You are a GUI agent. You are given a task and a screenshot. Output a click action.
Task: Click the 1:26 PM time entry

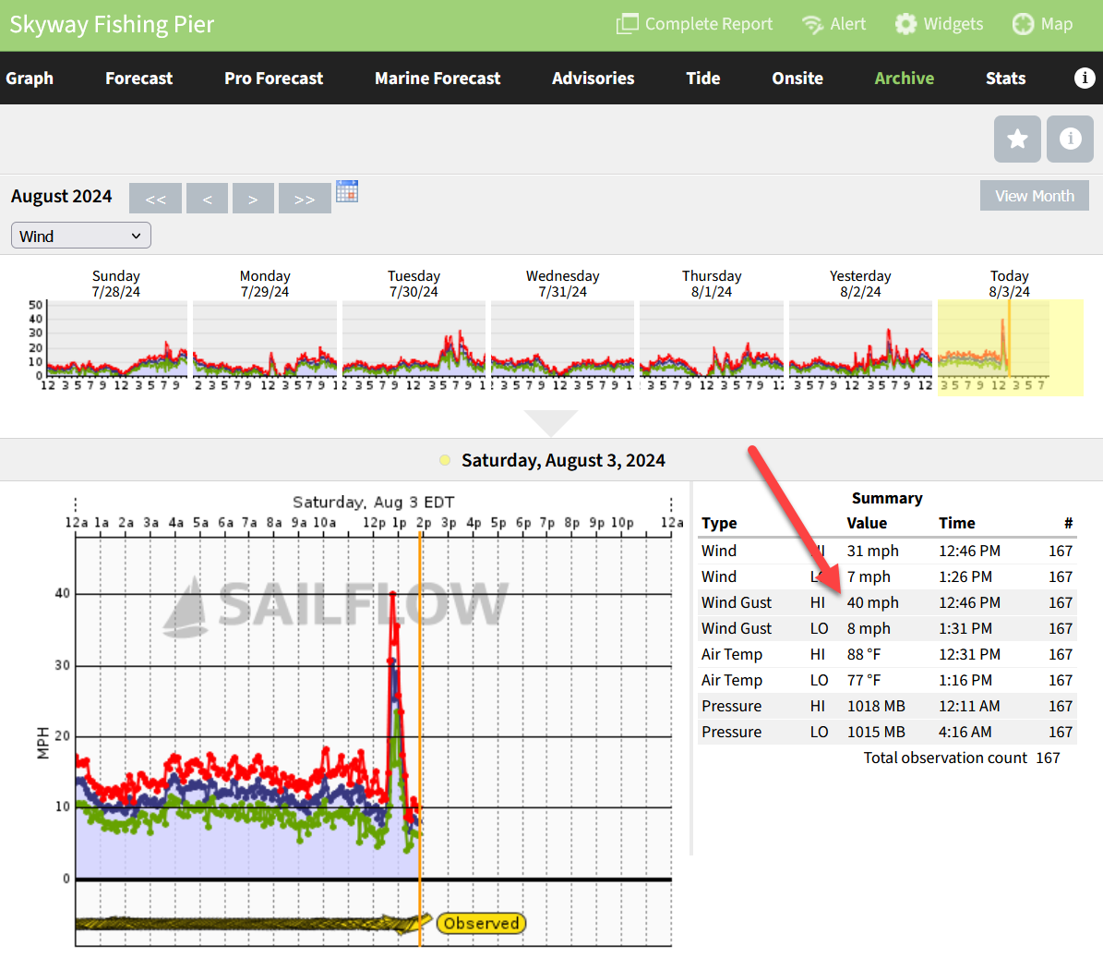[x=965, y=577]
